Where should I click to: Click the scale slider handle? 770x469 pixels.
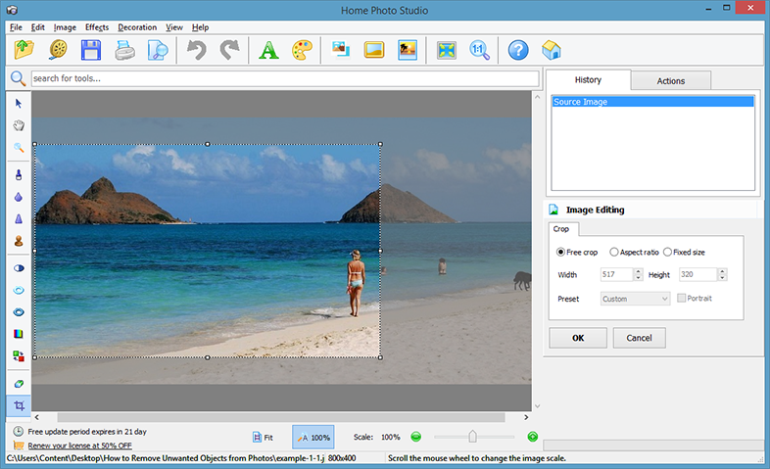click(x=472, y=436)
